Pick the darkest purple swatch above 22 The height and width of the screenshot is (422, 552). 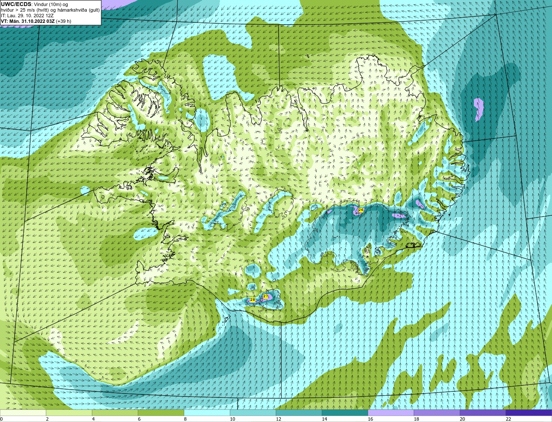click(529, 413)
